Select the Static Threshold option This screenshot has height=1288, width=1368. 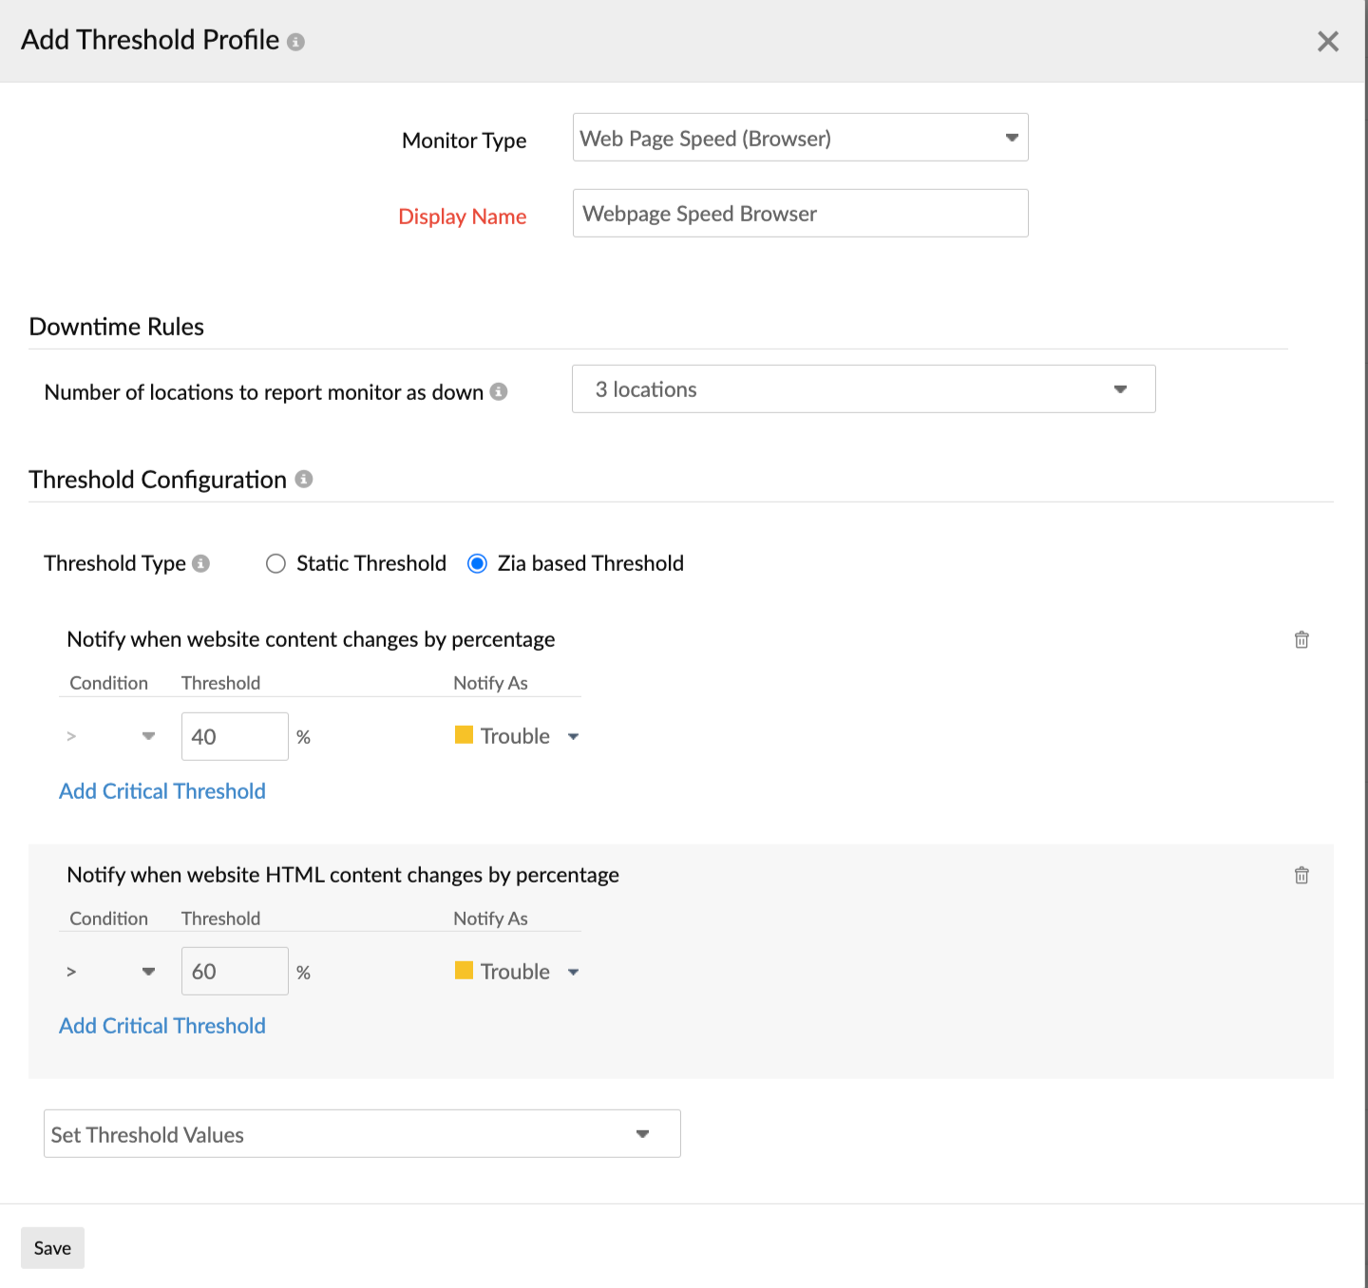[275, 563]
